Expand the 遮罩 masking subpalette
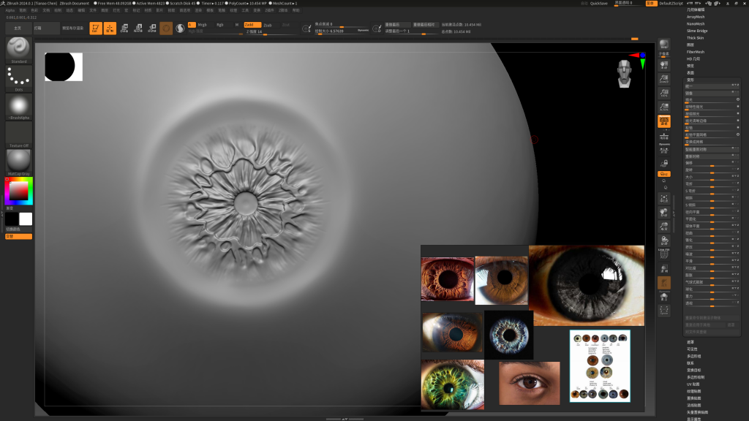Image resolution: width=749 pixels, height=421 pixels. point(690,342)
